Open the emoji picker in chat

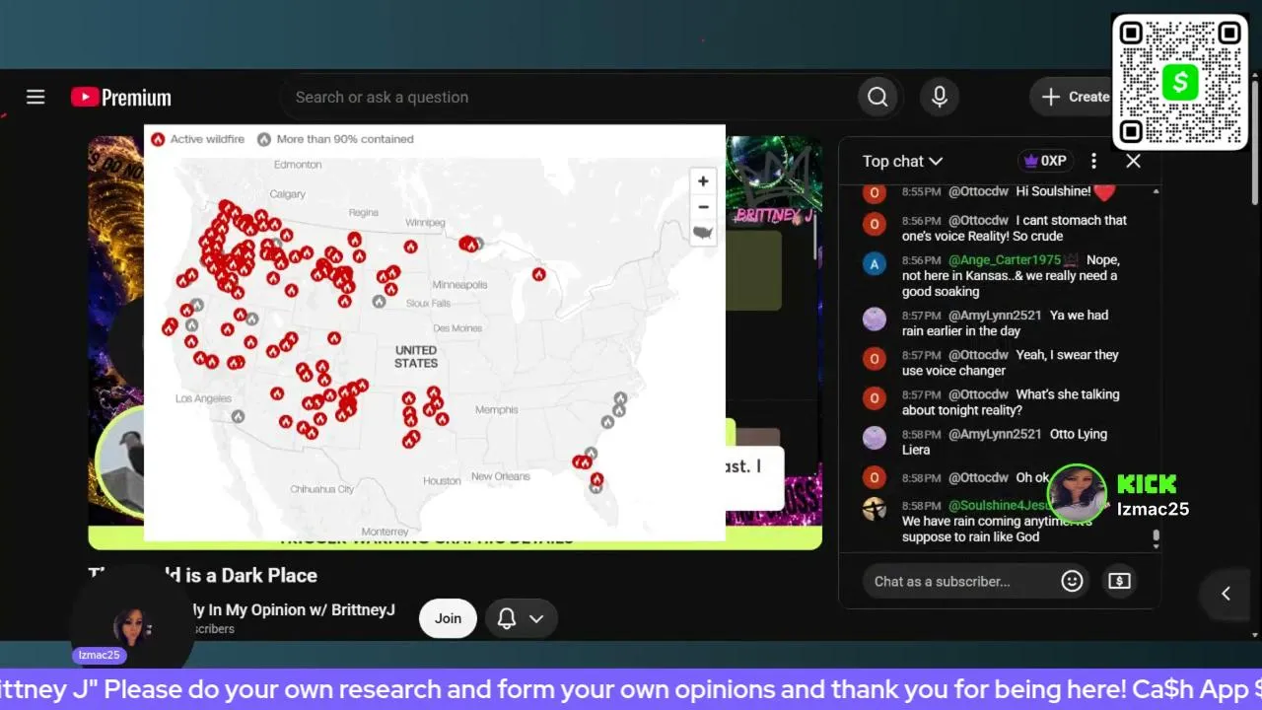tap(1072, 581)
